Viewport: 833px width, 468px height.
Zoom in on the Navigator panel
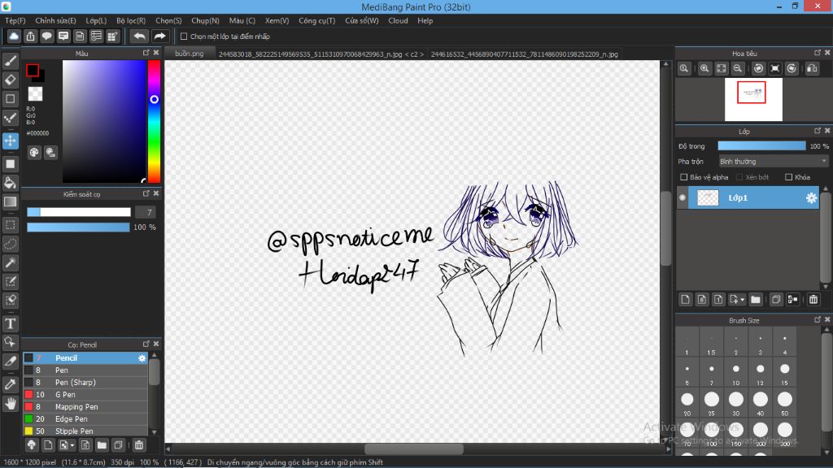704,68
